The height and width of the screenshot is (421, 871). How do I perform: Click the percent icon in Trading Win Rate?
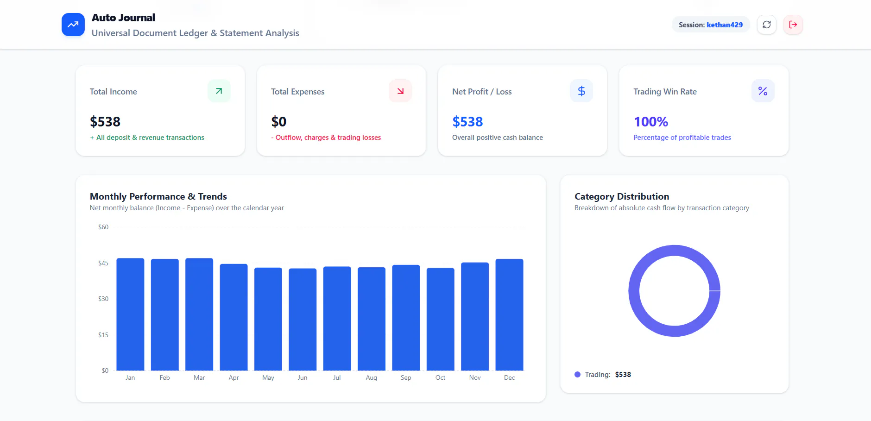763,91
